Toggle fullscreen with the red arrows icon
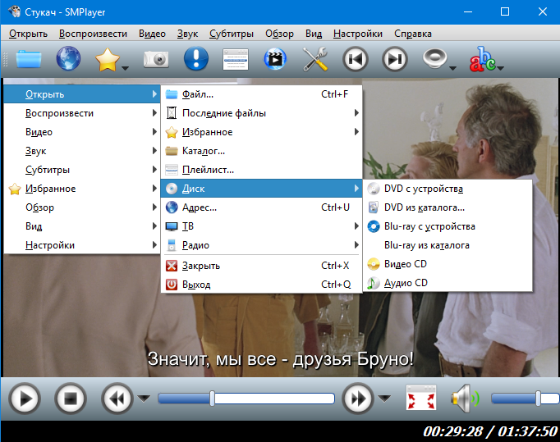The width and height of the screenshot is (560, 442). point(422,399)
